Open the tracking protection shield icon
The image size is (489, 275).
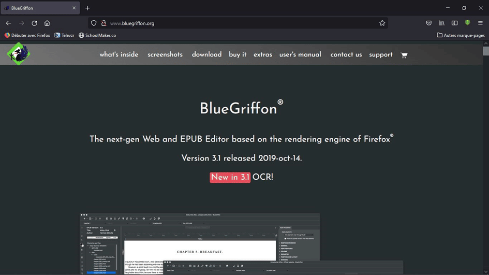tap(94, 23)
